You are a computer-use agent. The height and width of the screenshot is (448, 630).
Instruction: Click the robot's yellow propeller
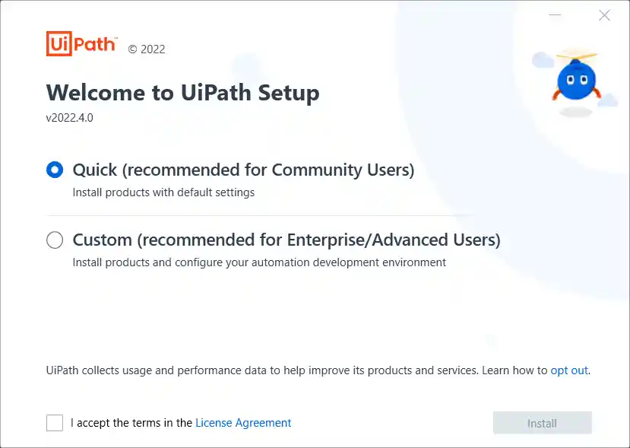[577, 56]
